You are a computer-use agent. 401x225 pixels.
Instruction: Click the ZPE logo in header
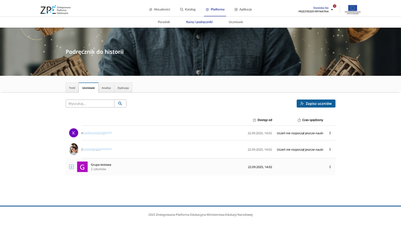click(55, 10)
